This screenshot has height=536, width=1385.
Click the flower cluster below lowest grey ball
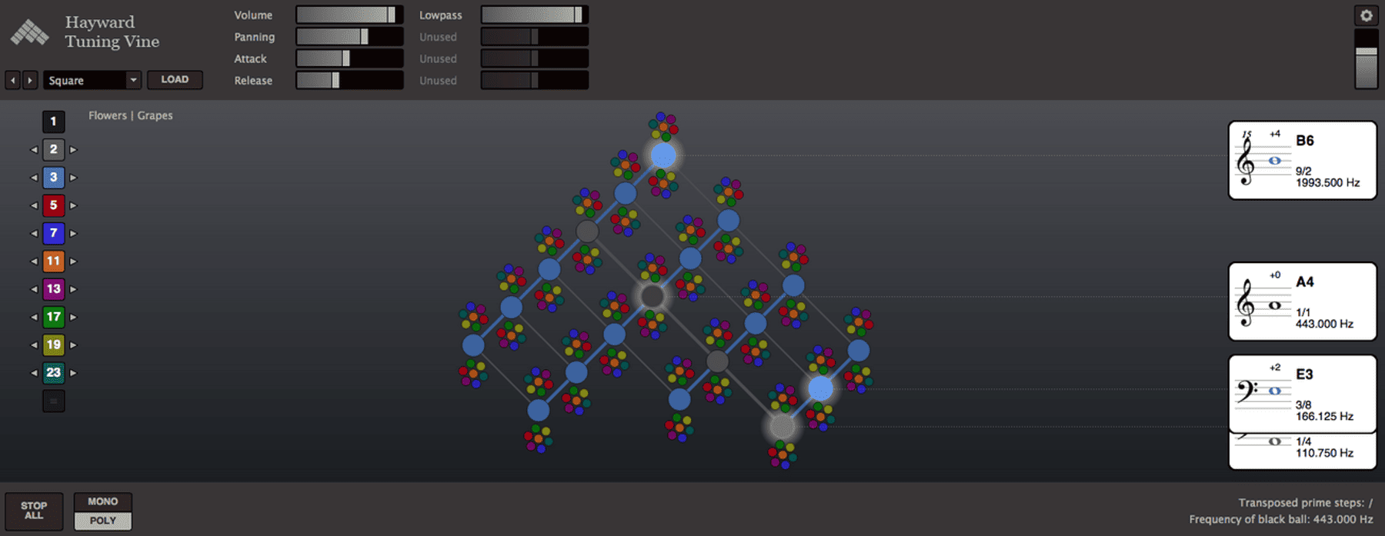[783, 454]
